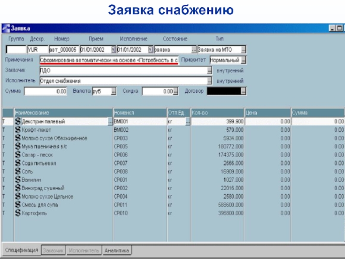This screenshot has width=345, height=259.
Task: Open the Состояние lookup button
Action: point(194,50)
